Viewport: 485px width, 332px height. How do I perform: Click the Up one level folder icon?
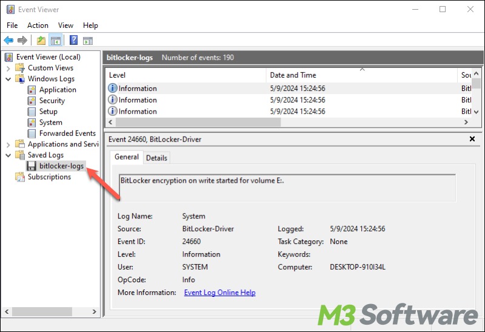[41, 40]
